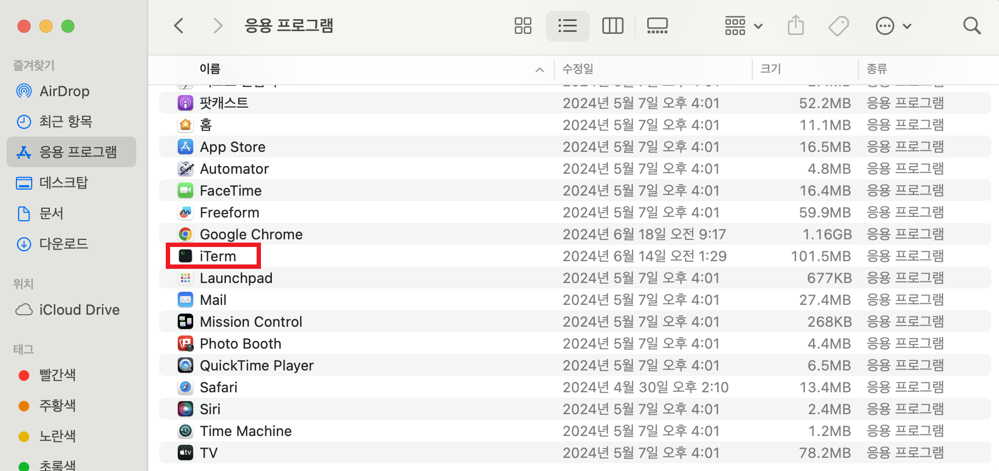Select the Google Chrome icon
Viewport: 999px width, 471px height.
pyautogui.click(x=185, y=234)
